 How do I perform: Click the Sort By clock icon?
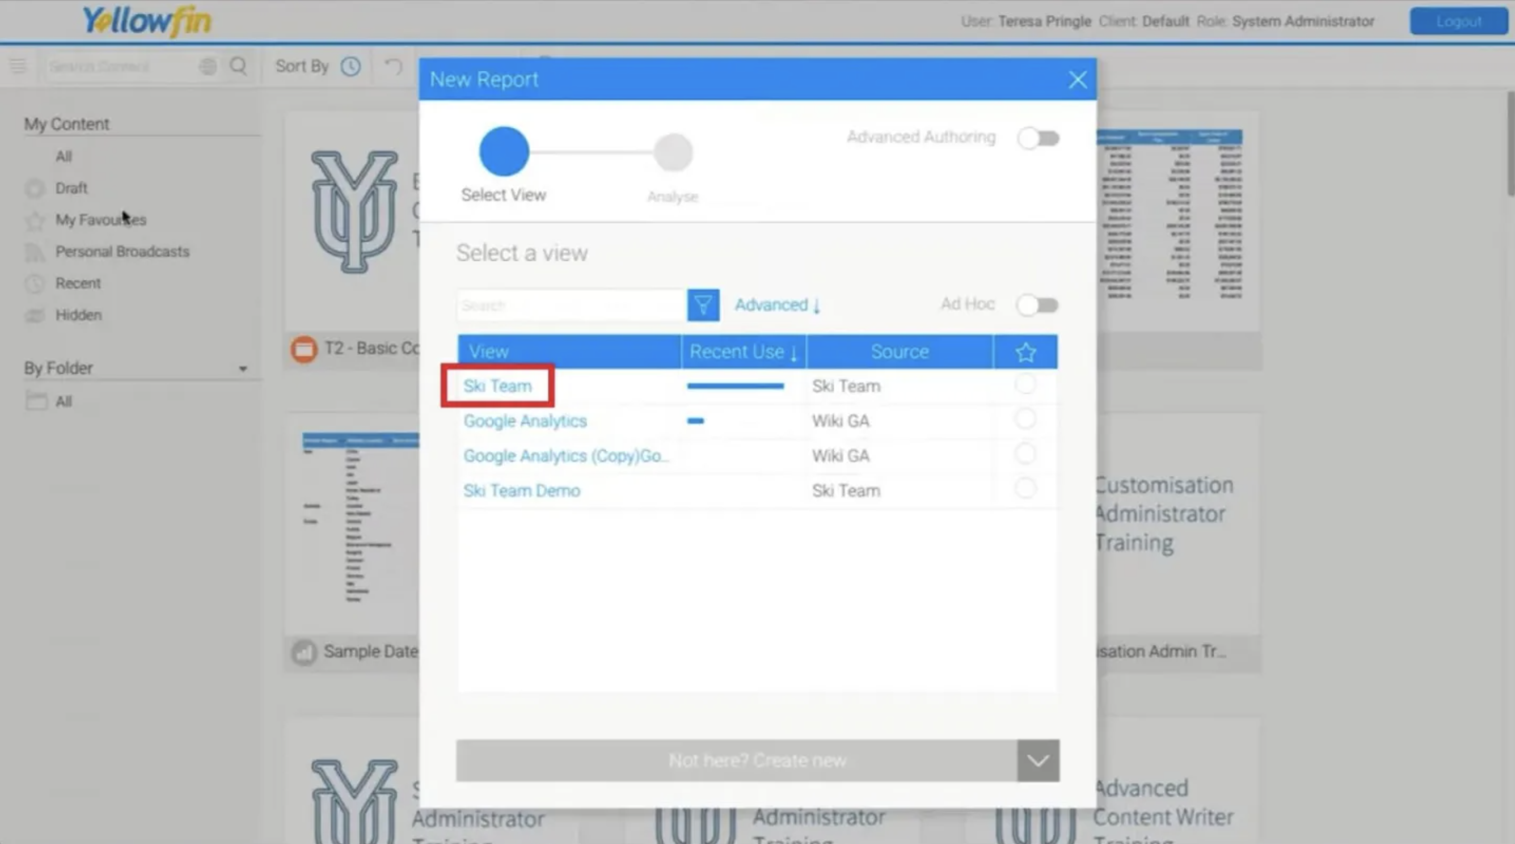coord(350,66)
